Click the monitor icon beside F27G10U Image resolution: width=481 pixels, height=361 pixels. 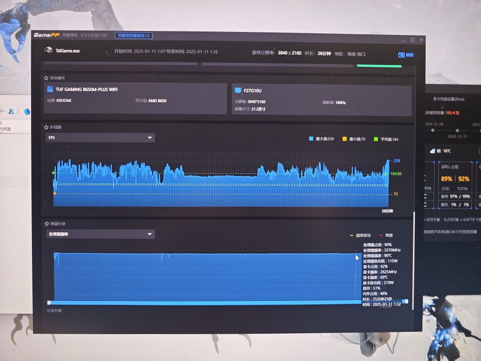pyautogui.click(x=238, y=90)
